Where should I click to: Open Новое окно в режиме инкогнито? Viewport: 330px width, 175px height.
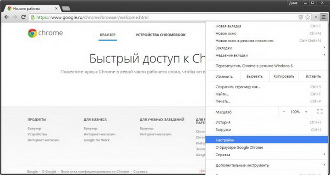click(266, 41)
